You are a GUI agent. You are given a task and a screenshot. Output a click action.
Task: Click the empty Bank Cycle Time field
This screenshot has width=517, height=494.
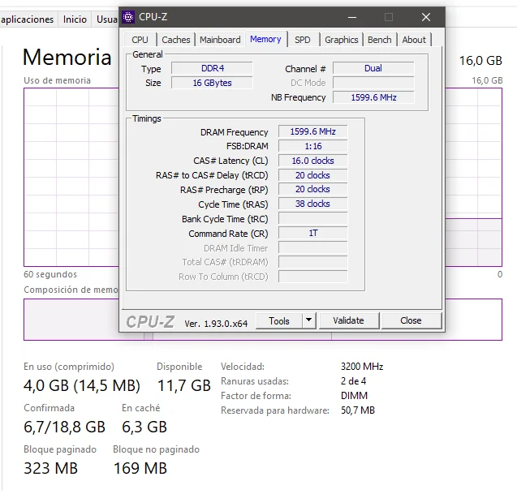[313, 218]
